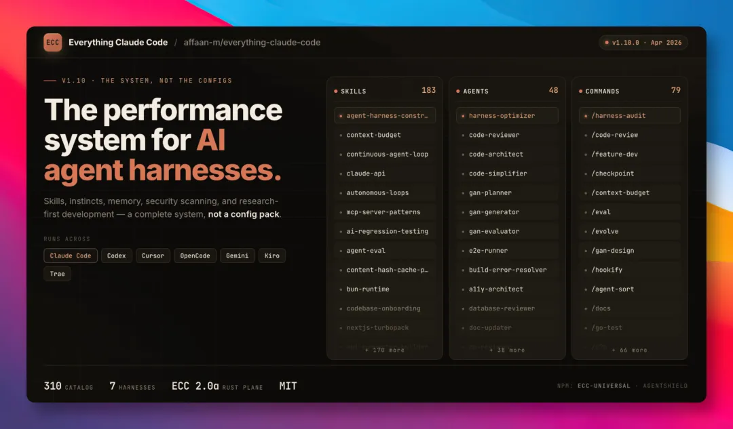Select the code-reviewer agent
This screenshot has width=733, height=429.
[507, 135]
